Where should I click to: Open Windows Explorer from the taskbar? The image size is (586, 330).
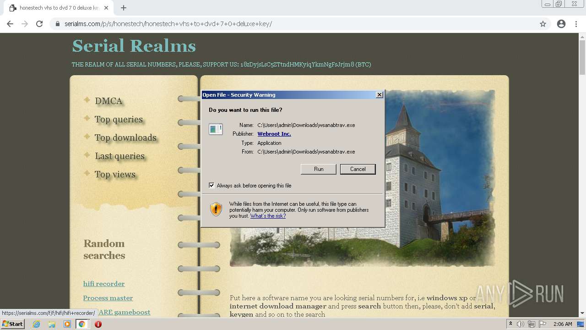click(x=52, y=324)
